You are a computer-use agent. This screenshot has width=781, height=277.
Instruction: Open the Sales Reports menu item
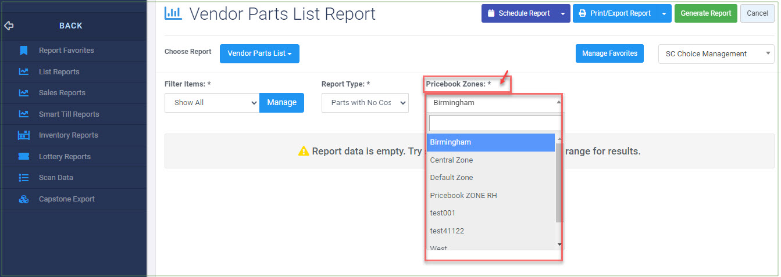62,93
